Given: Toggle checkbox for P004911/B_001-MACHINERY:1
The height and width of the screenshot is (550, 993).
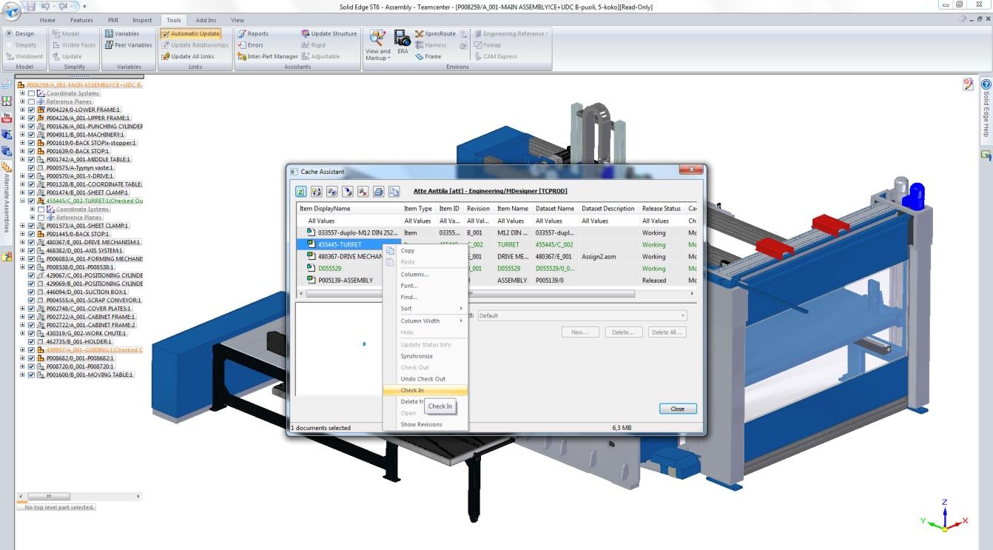Looking at the screenshot, I should tap(31, 135).
